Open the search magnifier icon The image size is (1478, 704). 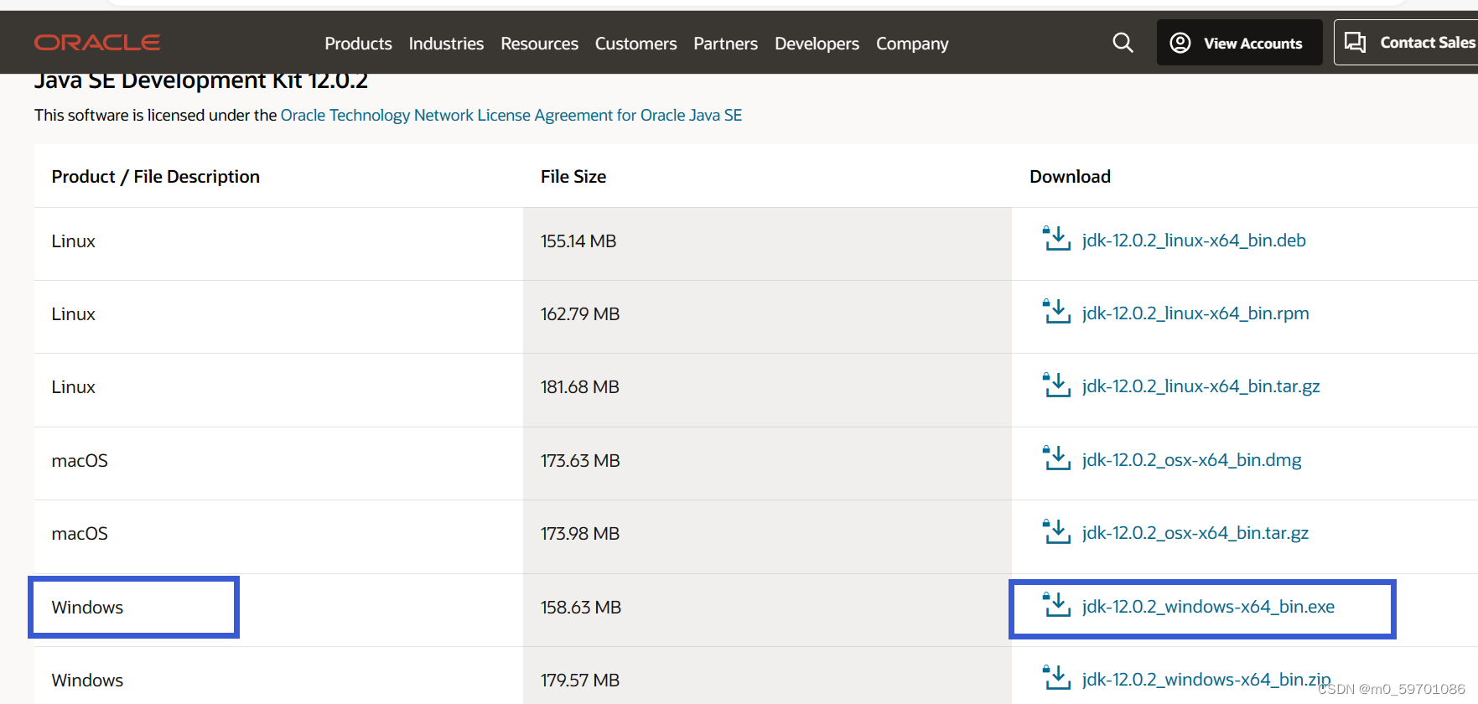pyautogui.click(x=1123, y=43)
